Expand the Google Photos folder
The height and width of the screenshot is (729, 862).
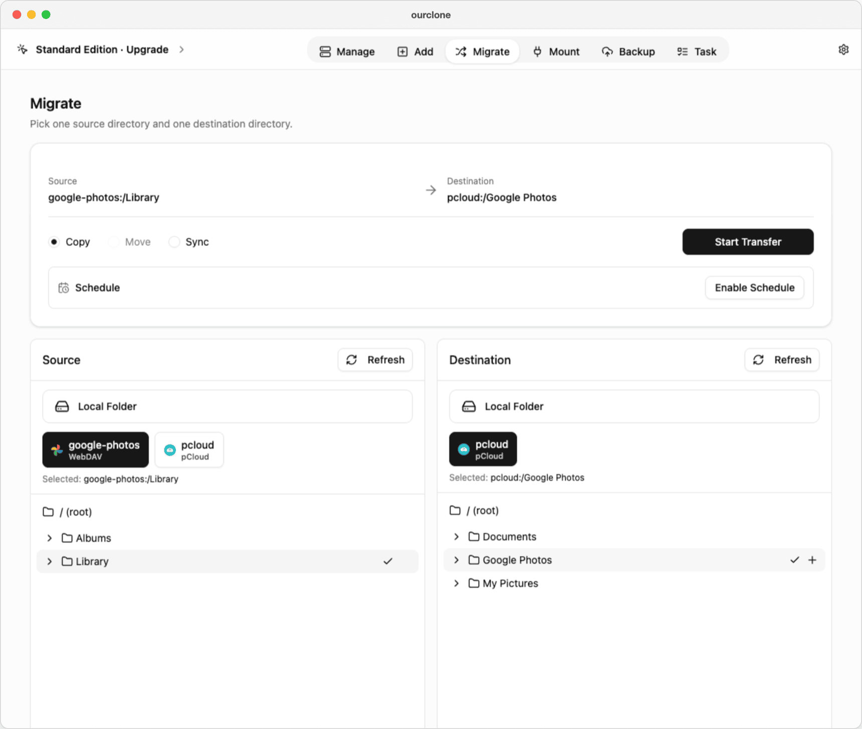pos(457,560)
